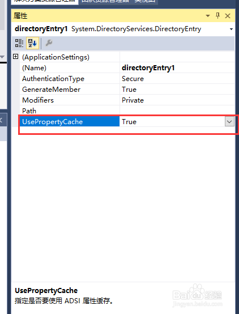
Task: Switch to Categorized view icon
Action: tap(19, 43)
